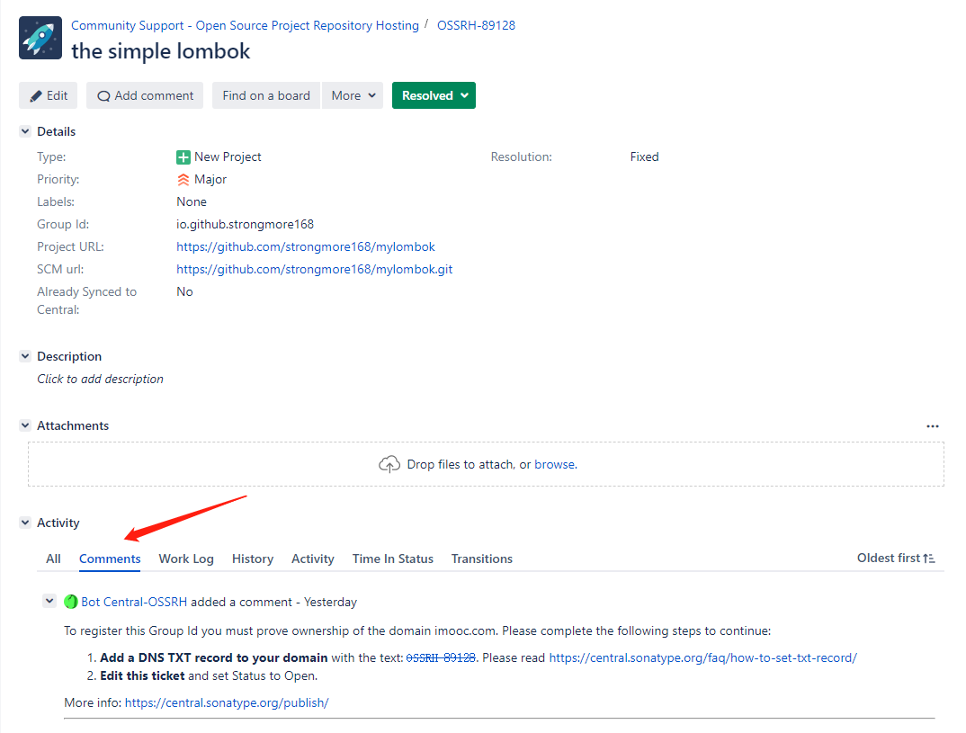Collapse the Activity section
Screen dimensions: 966x733
click(x=25, y=523)
